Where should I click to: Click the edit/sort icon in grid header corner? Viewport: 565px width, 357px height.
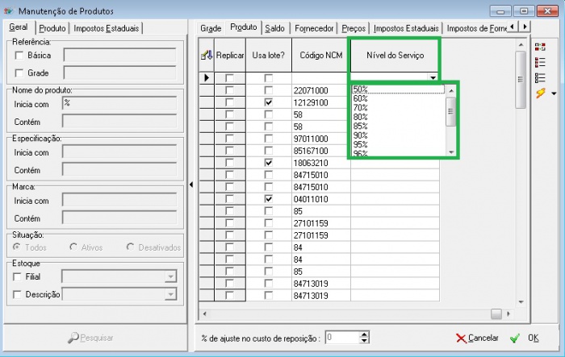tap(206, 55)
